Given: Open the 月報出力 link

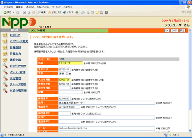Looking at the screenshot, I should [15, 54].
